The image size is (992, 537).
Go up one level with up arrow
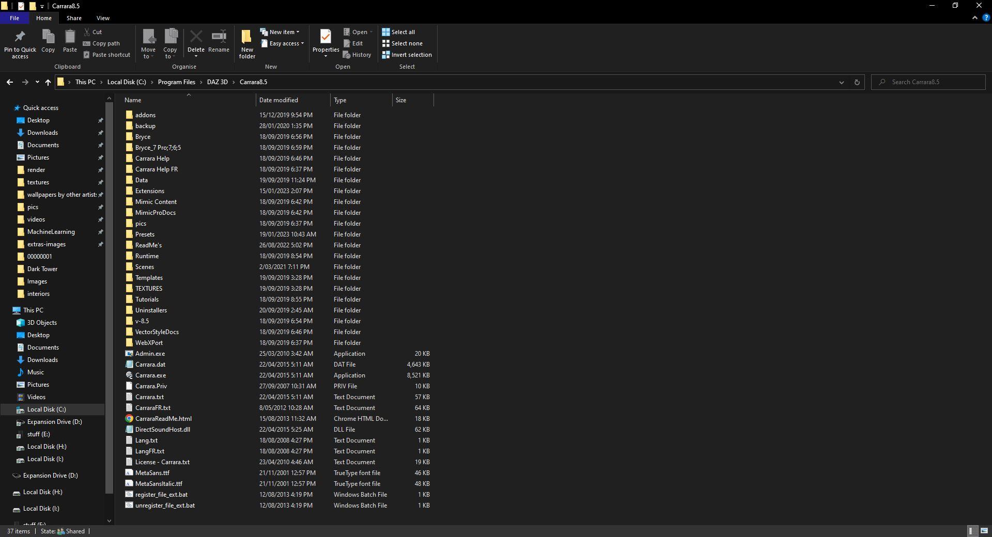(x=48, y=82)
